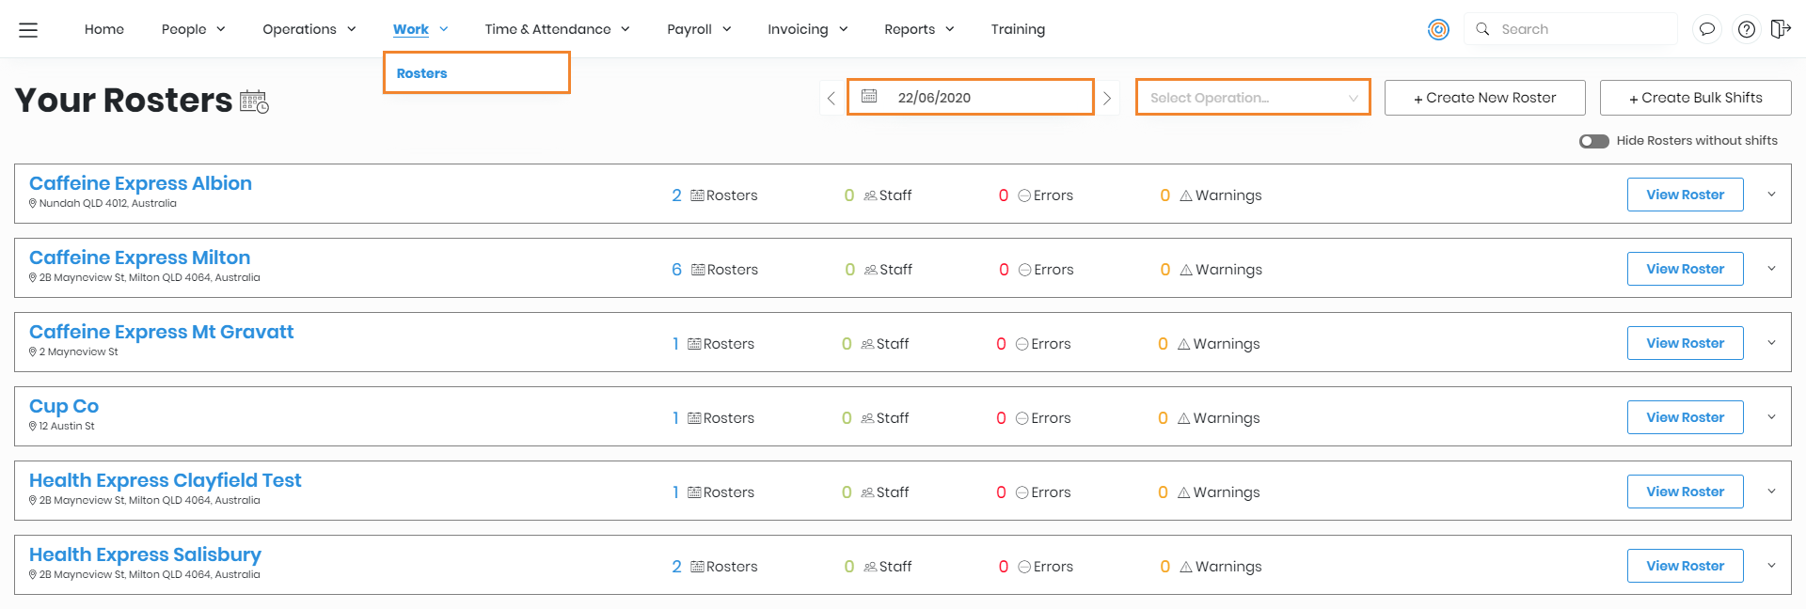1806x609 pixels.
Task: Open the Select Operation dropdown
Action: click(1252, 98)
